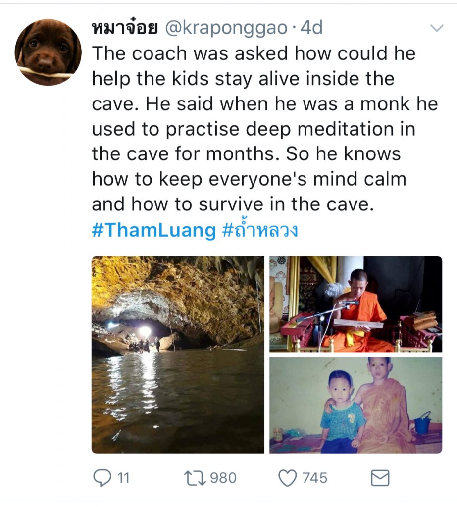Click the like count 745
Screen dimensions: 457x507
pos(315,478)
